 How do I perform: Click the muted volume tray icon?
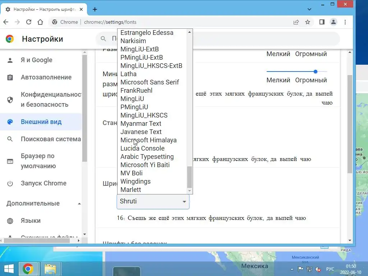[318, 269]
